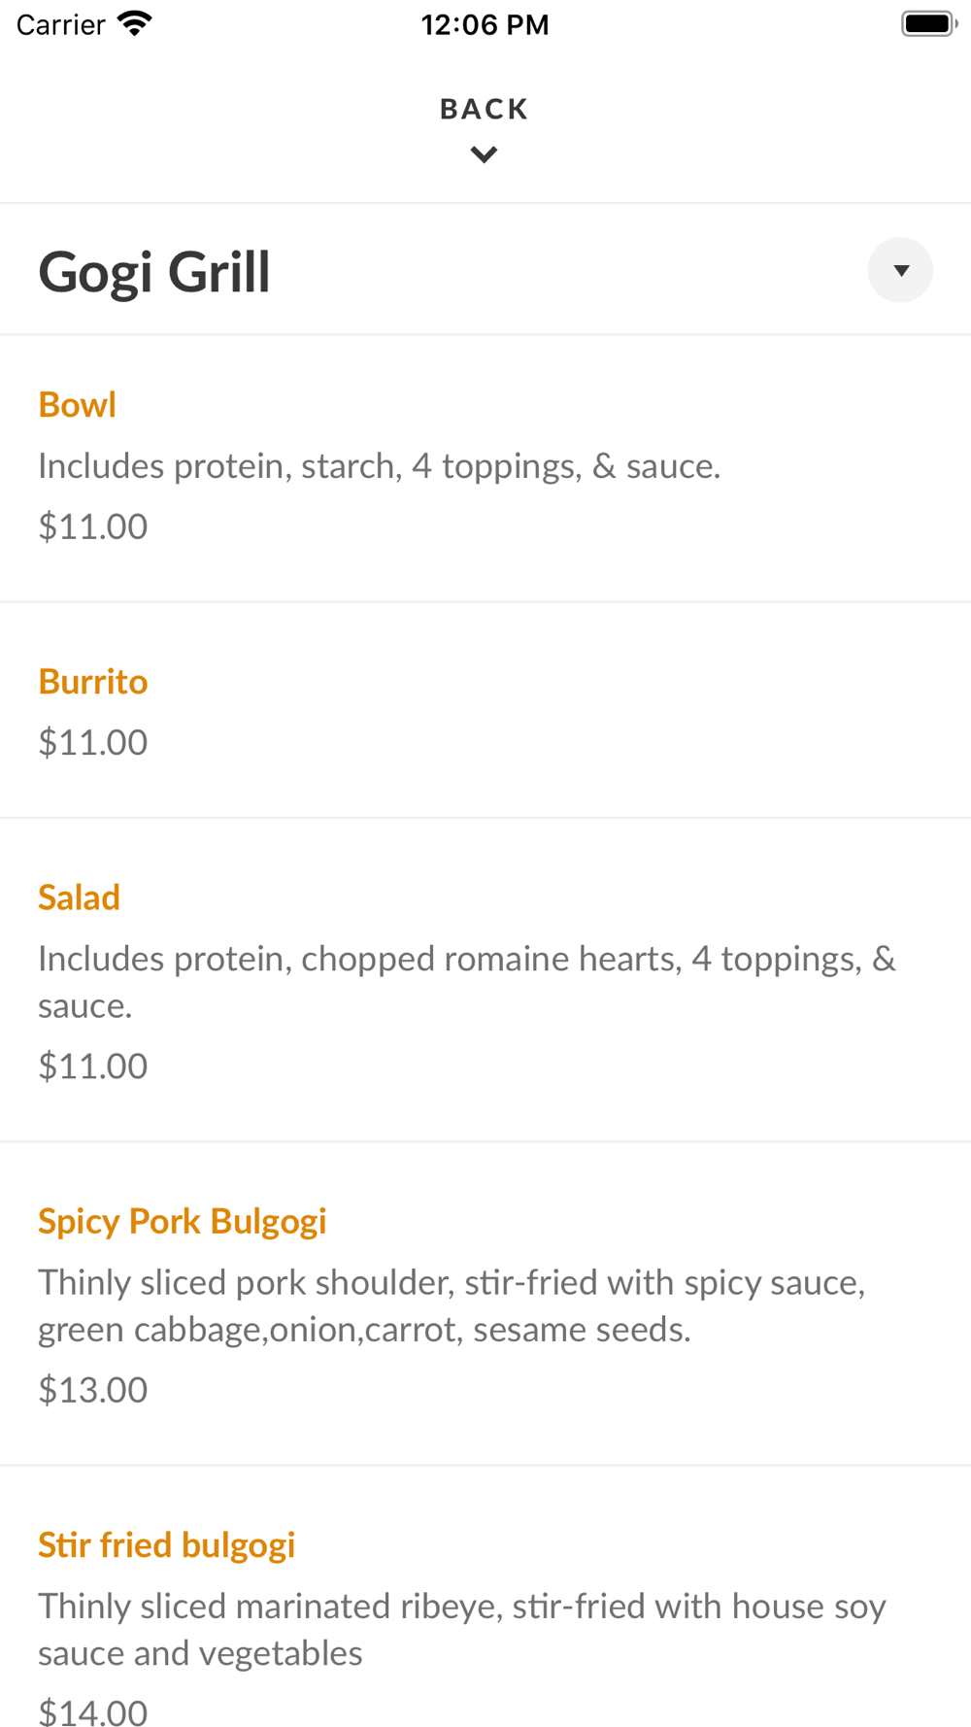Tap the chevron under BACK

(484, 154)
